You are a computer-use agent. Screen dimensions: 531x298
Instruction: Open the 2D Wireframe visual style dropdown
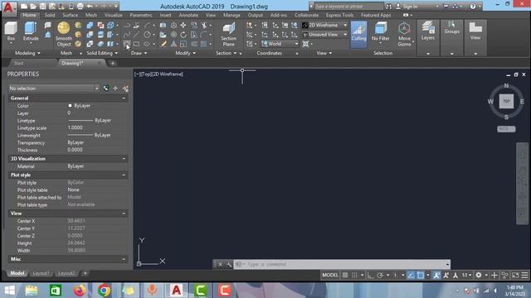pos(324,26)
